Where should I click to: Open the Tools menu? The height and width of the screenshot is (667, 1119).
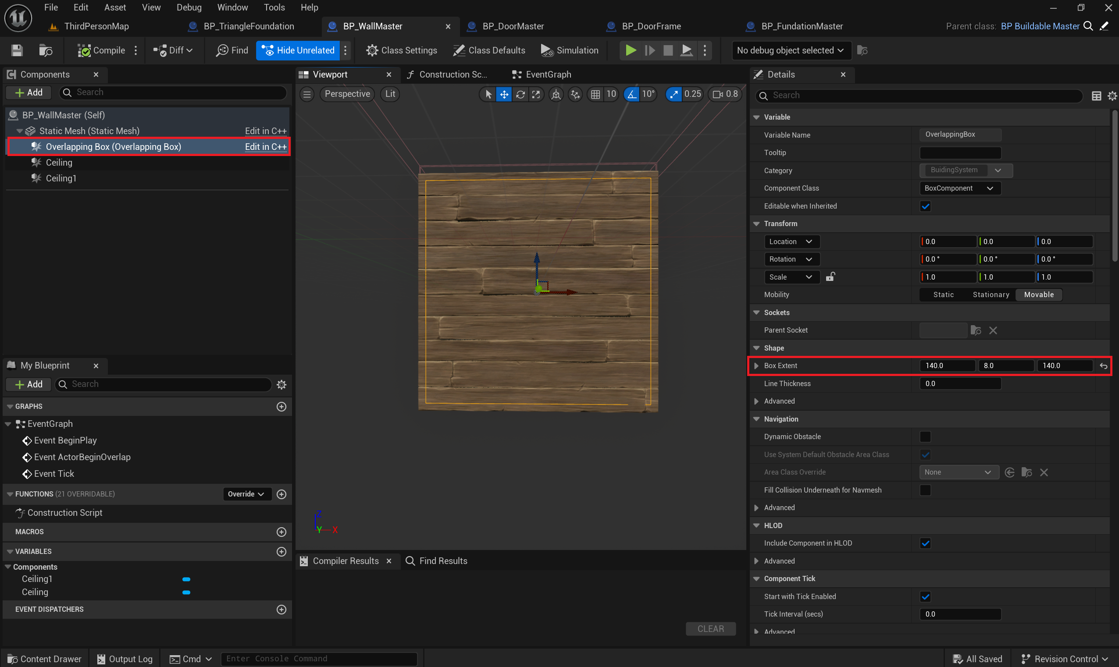274,7
